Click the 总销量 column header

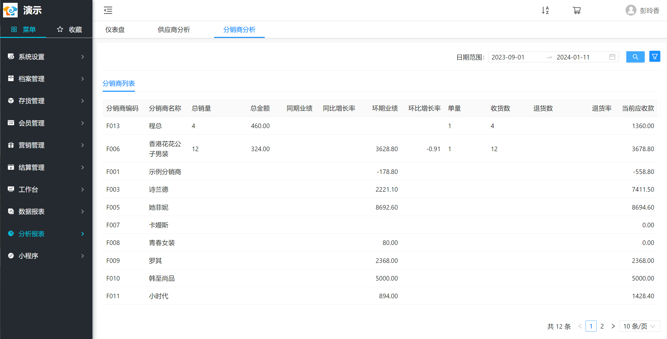click(201, 108)
